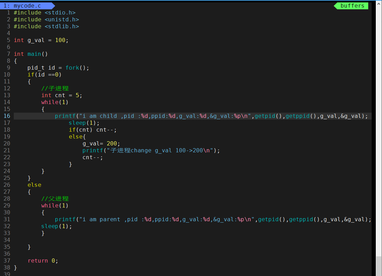The height and width of the screenshot is (276, 382).
Task: Click the 'if(id ==0)' condition
Action: [44, 75]
